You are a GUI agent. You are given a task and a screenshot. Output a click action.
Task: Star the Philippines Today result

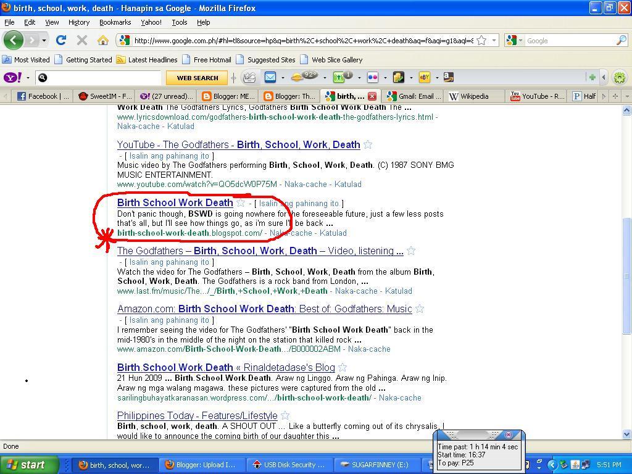click(285, 415)
